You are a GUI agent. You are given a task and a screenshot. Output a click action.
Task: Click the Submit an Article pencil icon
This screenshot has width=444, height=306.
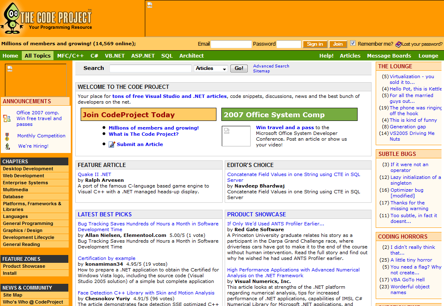[112, 144]
